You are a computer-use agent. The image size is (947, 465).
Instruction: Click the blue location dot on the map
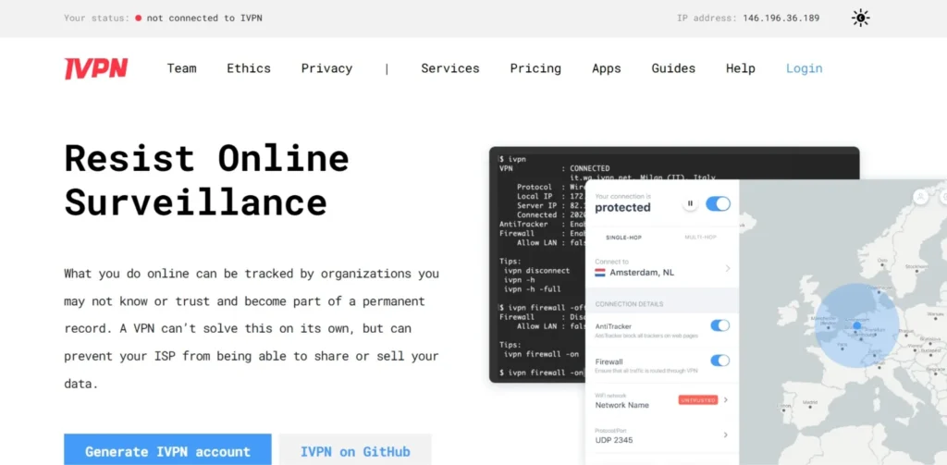[856, 325]
